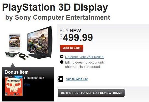Viewport: 149px width, 102px height.
Task: Click the red Add to Cart button
Action: 71,48
